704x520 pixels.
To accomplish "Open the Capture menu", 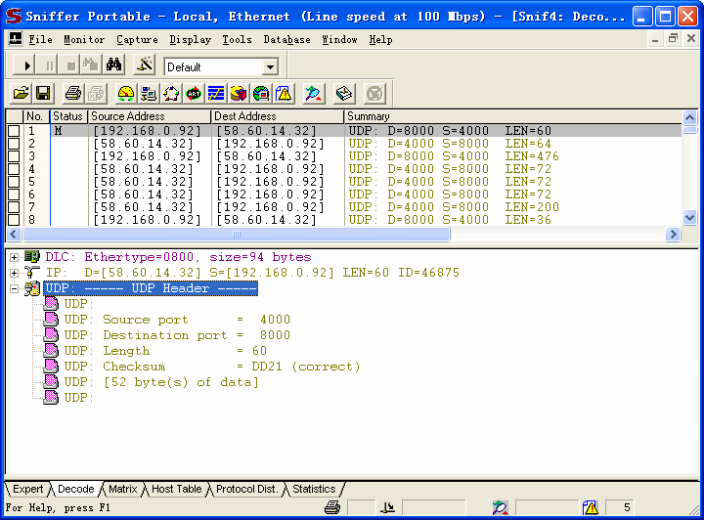I will 137,40.
